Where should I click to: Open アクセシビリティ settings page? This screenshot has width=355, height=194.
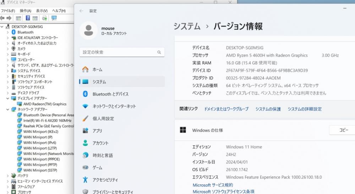122,180
